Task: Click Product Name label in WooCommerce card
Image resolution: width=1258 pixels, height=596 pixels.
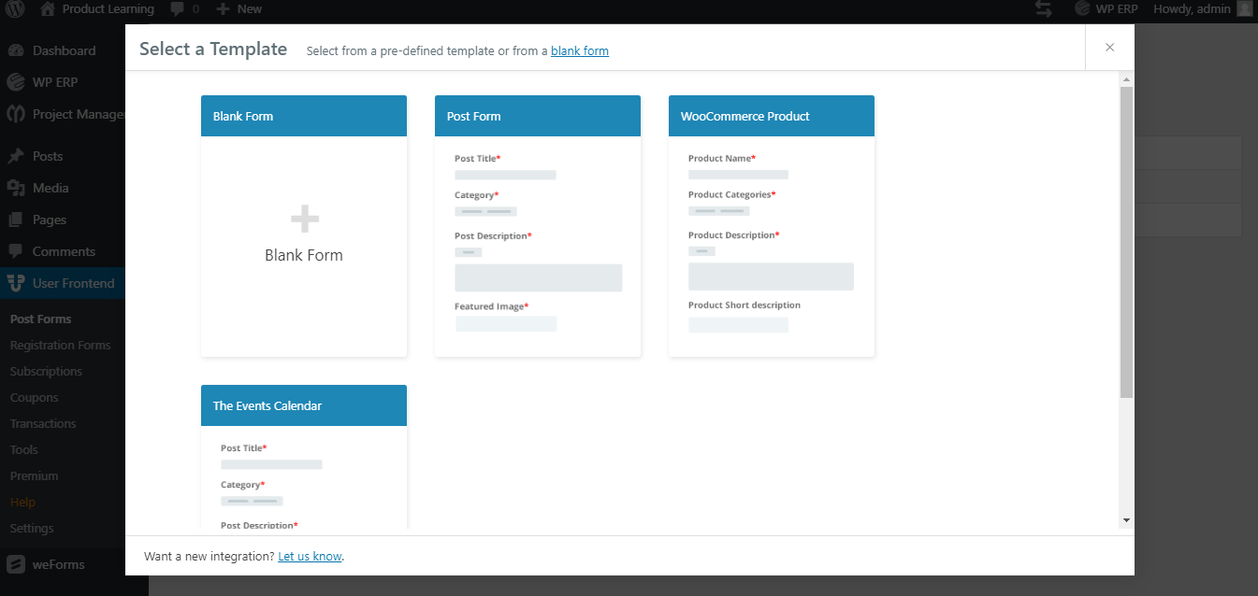Action: pos(722,159)
